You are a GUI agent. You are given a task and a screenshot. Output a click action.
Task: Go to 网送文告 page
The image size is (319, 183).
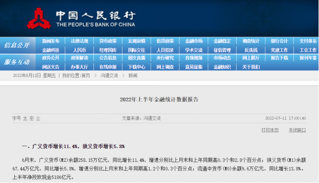point(51,67)
